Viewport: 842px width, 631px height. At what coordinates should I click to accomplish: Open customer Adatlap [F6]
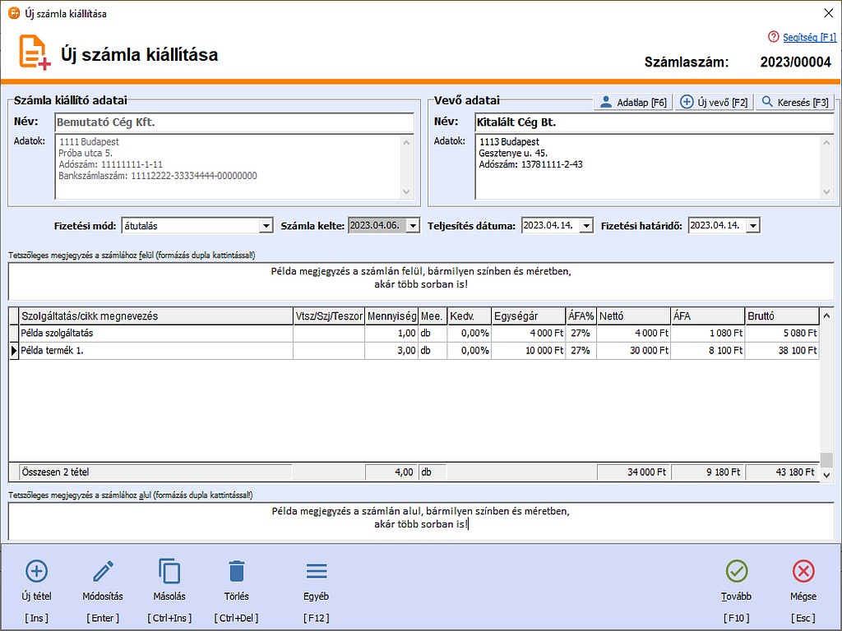click(632, 103)
